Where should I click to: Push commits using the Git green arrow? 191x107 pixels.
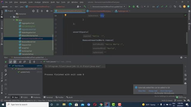(x=166, y=7)
